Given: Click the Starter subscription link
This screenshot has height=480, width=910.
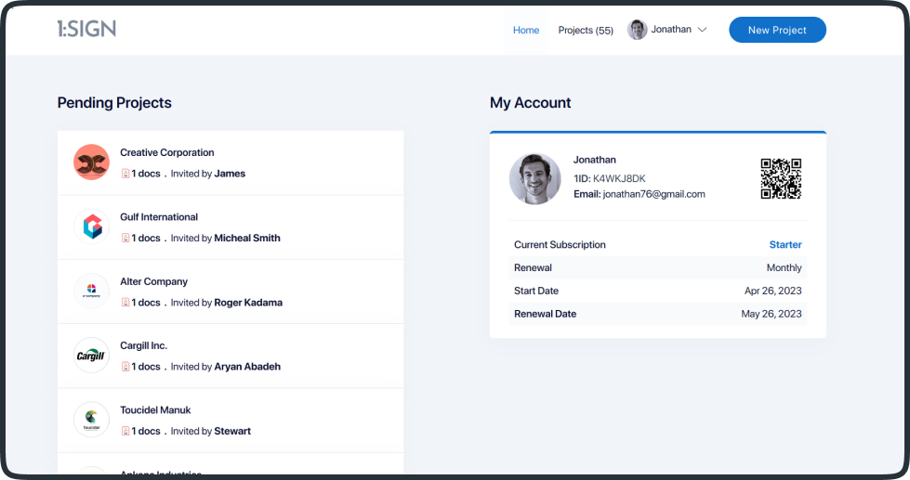Looking at the screenshot, I should (785, 245).
